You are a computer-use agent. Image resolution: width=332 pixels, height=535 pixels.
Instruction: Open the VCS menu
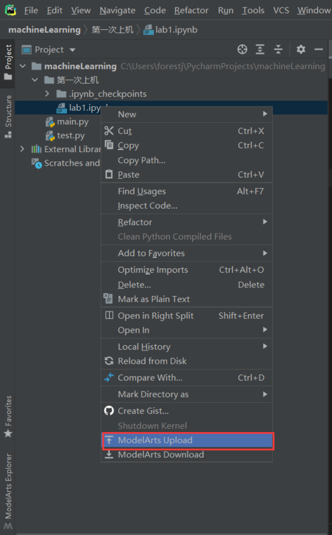tap(281, 11)
